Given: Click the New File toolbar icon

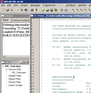Looking at the screenshot, I should (4, 10).
